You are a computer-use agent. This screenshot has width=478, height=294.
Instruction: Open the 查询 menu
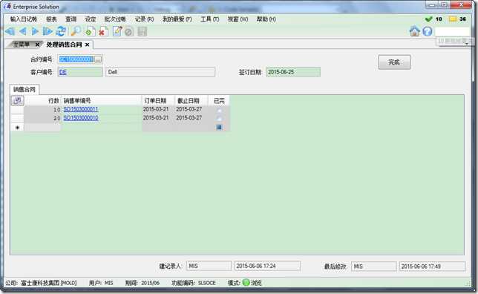click(x=71, y=19)
